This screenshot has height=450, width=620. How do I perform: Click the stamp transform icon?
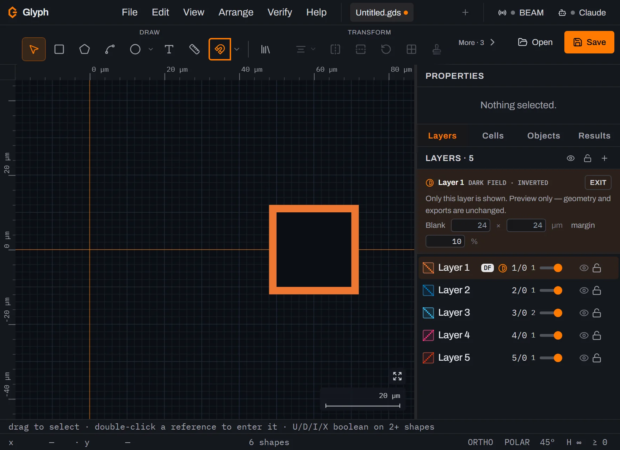click(437, 49)
